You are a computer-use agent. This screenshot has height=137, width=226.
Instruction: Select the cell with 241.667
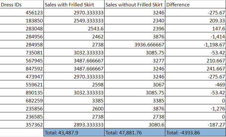[196, 68]
